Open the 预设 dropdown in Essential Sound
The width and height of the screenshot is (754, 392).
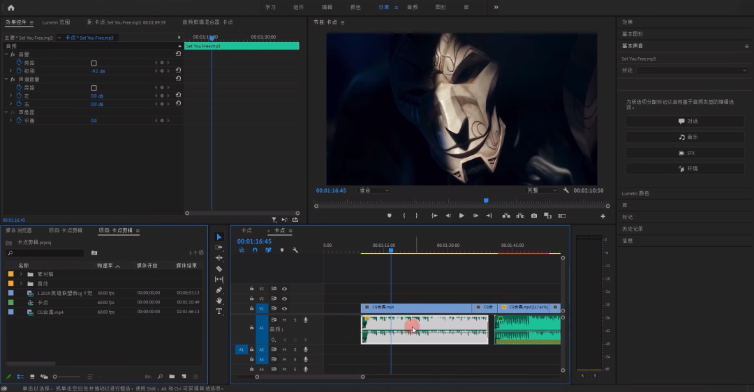point(692,70)
